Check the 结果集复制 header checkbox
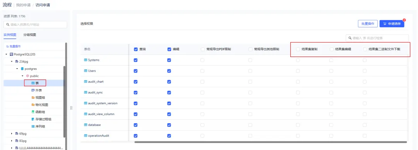Viewport: 418px width, 150px height. [x=298, y=49]
